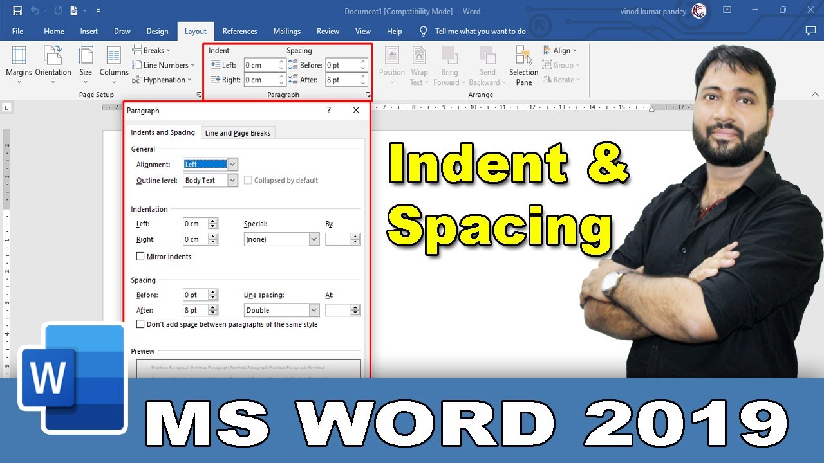
Task: Enable the Mirror indents checkbox
Action: click(x=140, y=257)
